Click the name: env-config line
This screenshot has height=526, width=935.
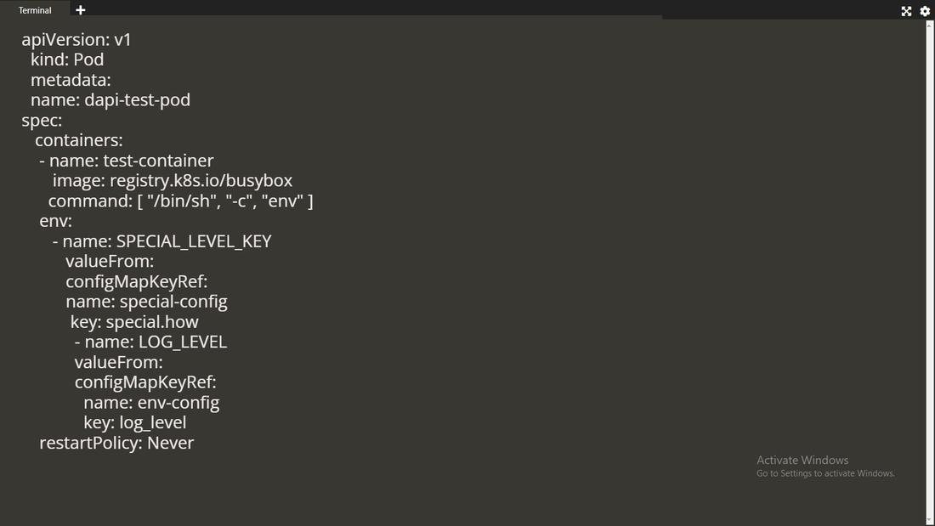[x=150, y=402]
